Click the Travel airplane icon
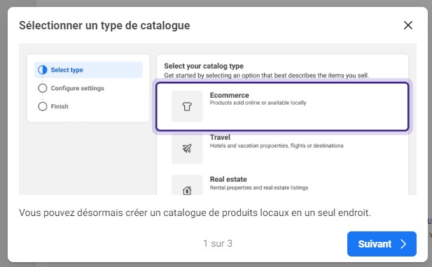432x267 pixels. 187,148
